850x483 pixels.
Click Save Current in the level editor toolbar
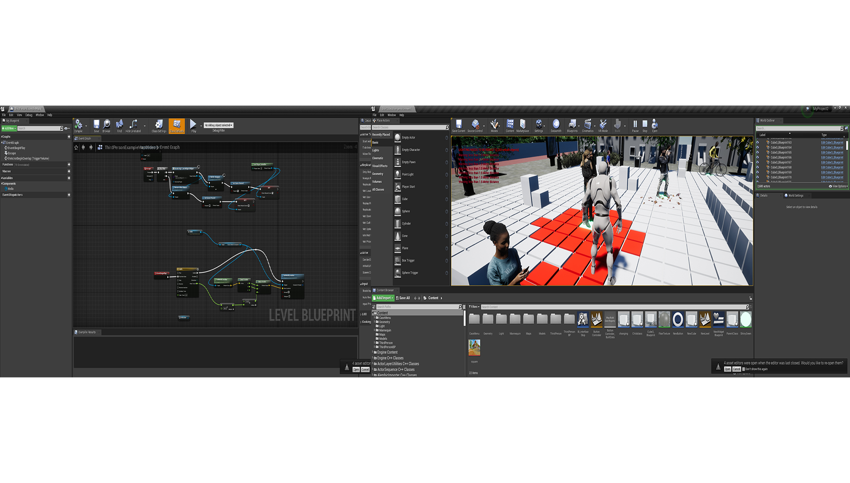coord(459,126)
